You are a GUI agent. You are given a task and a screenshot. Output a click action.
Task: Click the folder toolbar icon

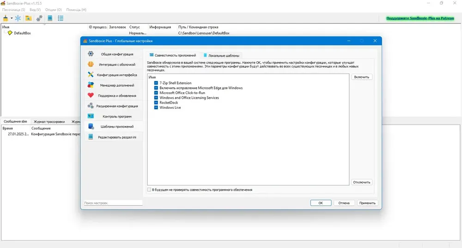(28, 18)
